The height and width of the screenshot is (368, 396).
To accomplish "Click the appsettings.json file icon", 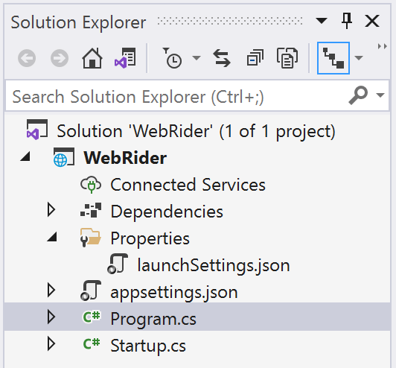I will pyautogui.click(x=91, y=291).
